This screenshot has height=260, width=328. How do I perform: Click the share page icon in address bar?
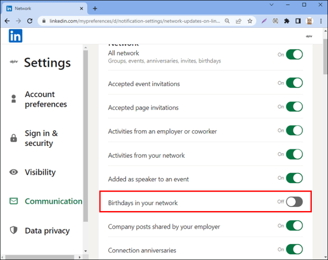coord(238,21)
